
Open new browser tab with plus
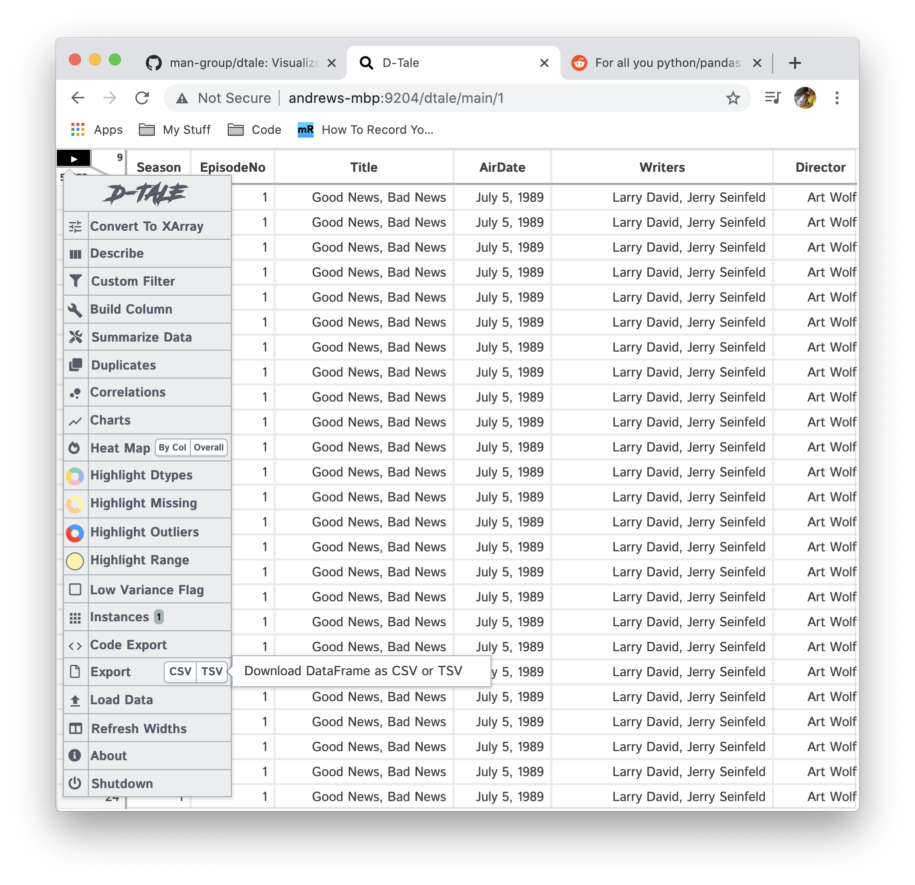[x=795, y=63]
